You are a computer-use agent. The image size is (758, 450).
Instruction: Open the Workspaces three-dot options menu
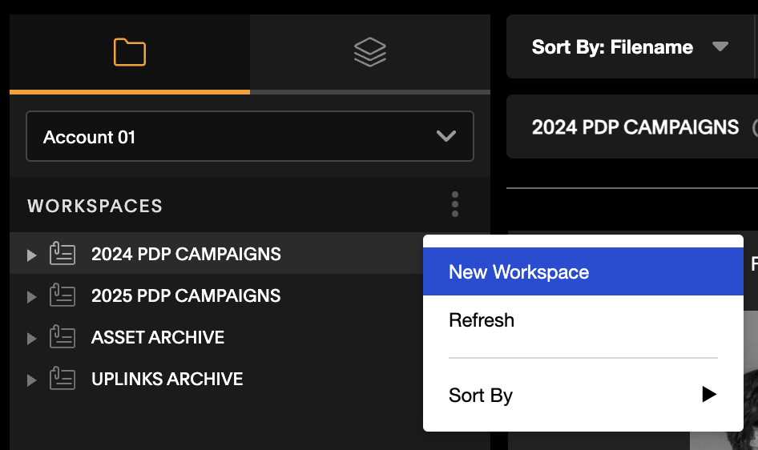coord(455,204)
